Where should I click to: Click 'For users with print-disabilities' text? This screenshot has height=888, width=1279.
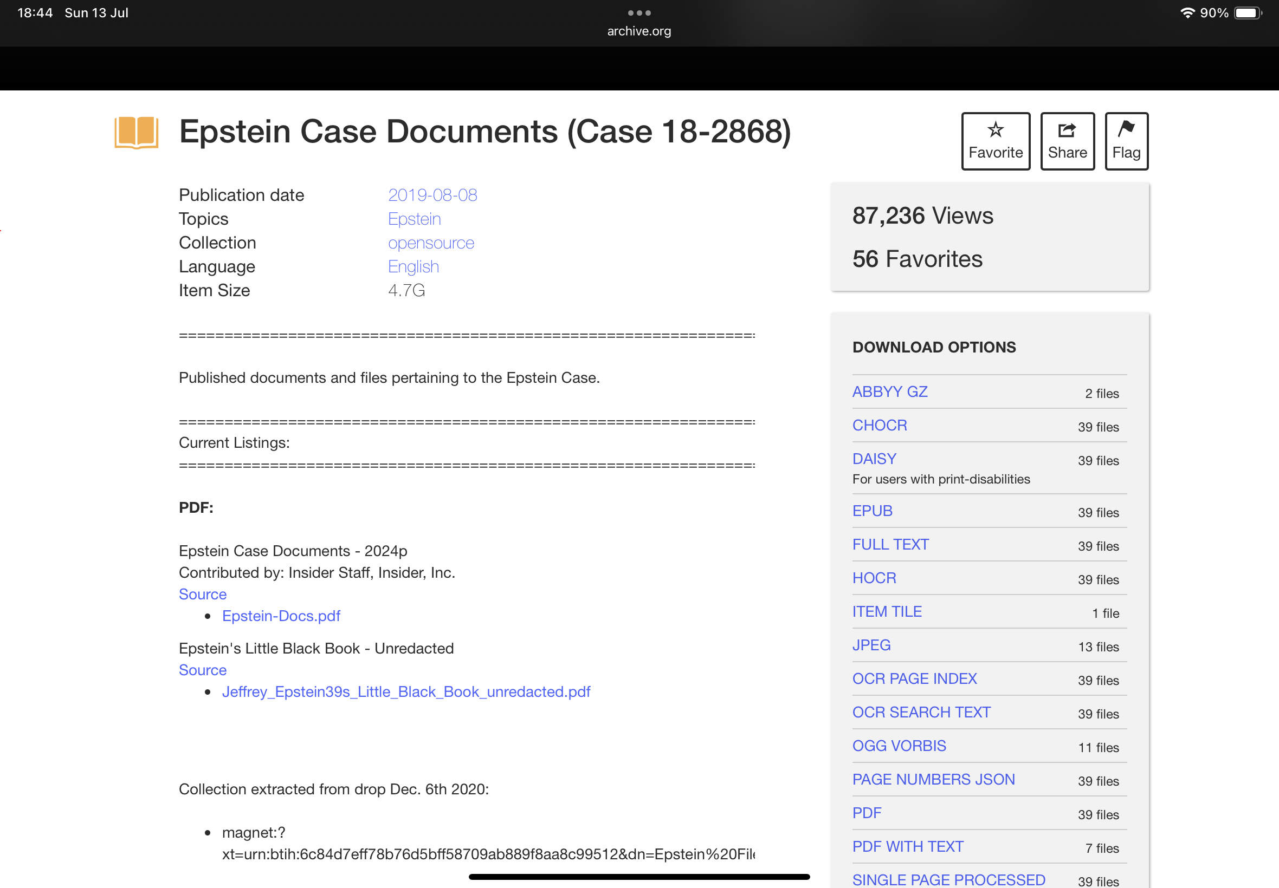pyautogui.click(x=941, y=479)
